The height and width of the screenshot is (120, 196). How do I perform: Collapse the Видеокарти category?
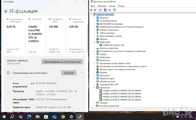tap(94, 42)
